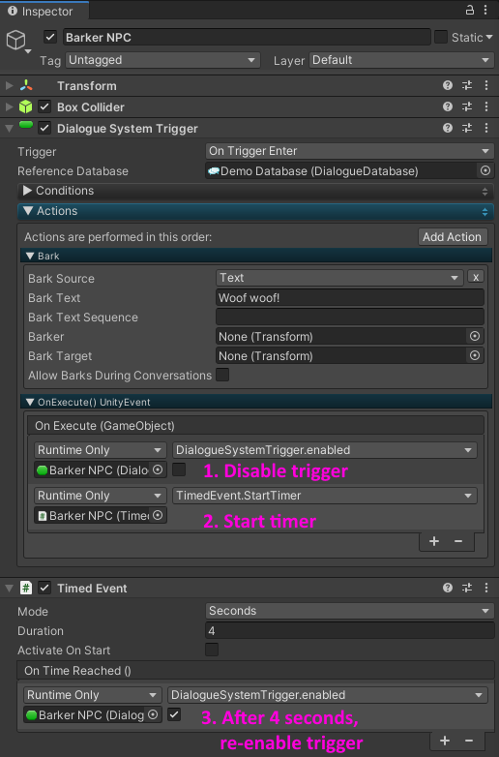Open Transform preset settings icon
499x757 pixels.
coord(467,85)
